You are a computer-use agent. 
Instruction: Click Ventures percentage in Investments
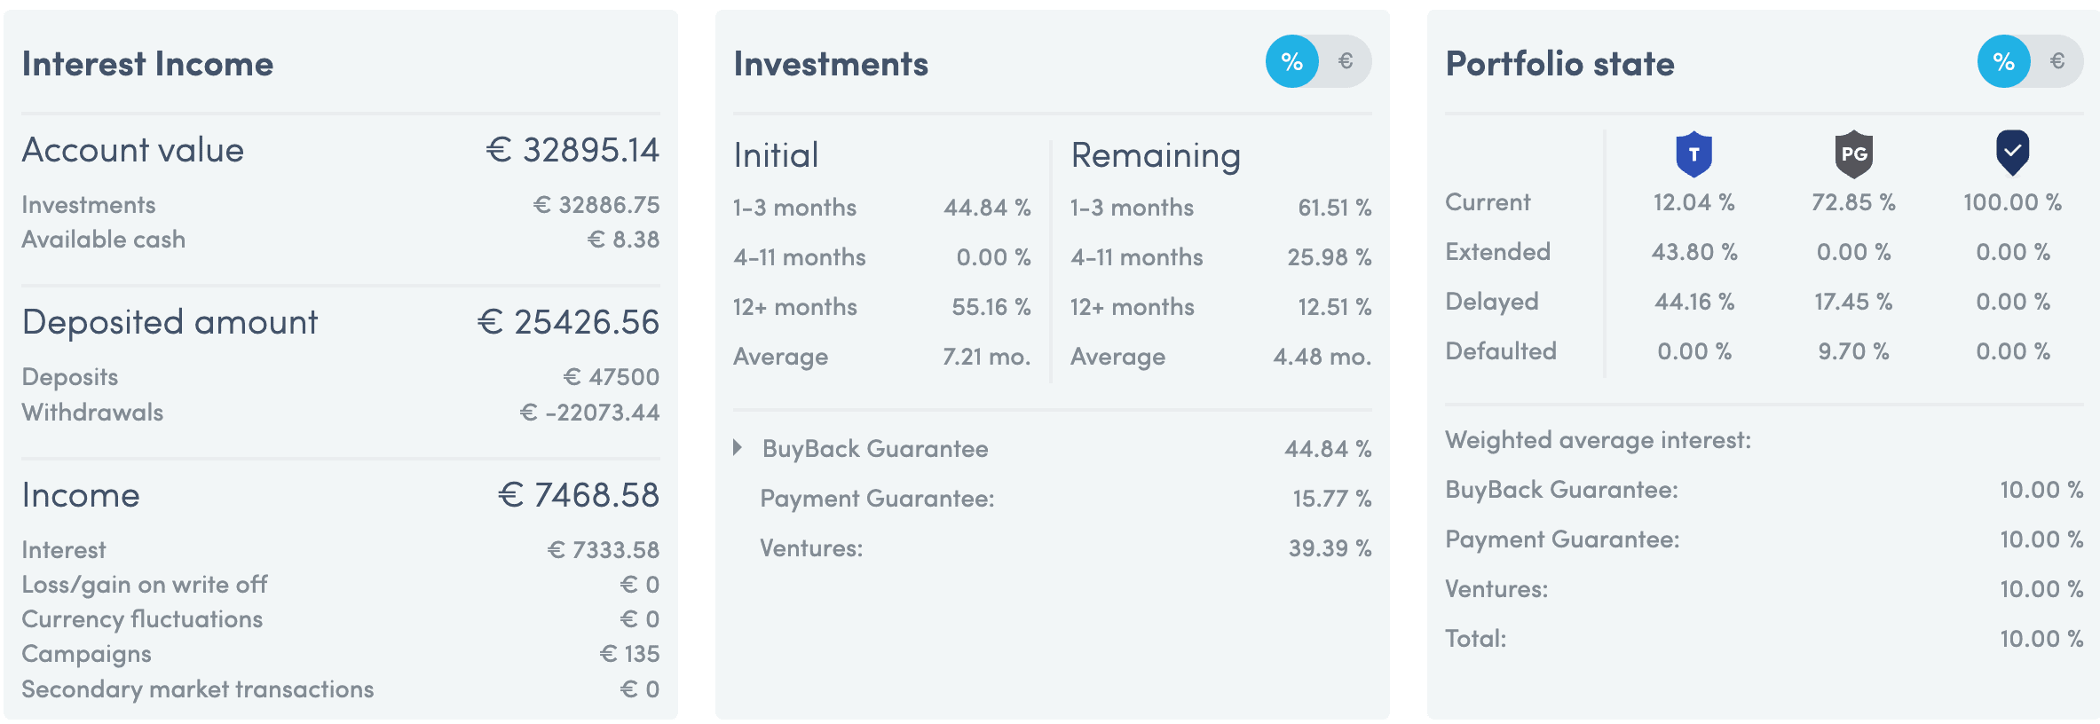[x=1330, y=548]
